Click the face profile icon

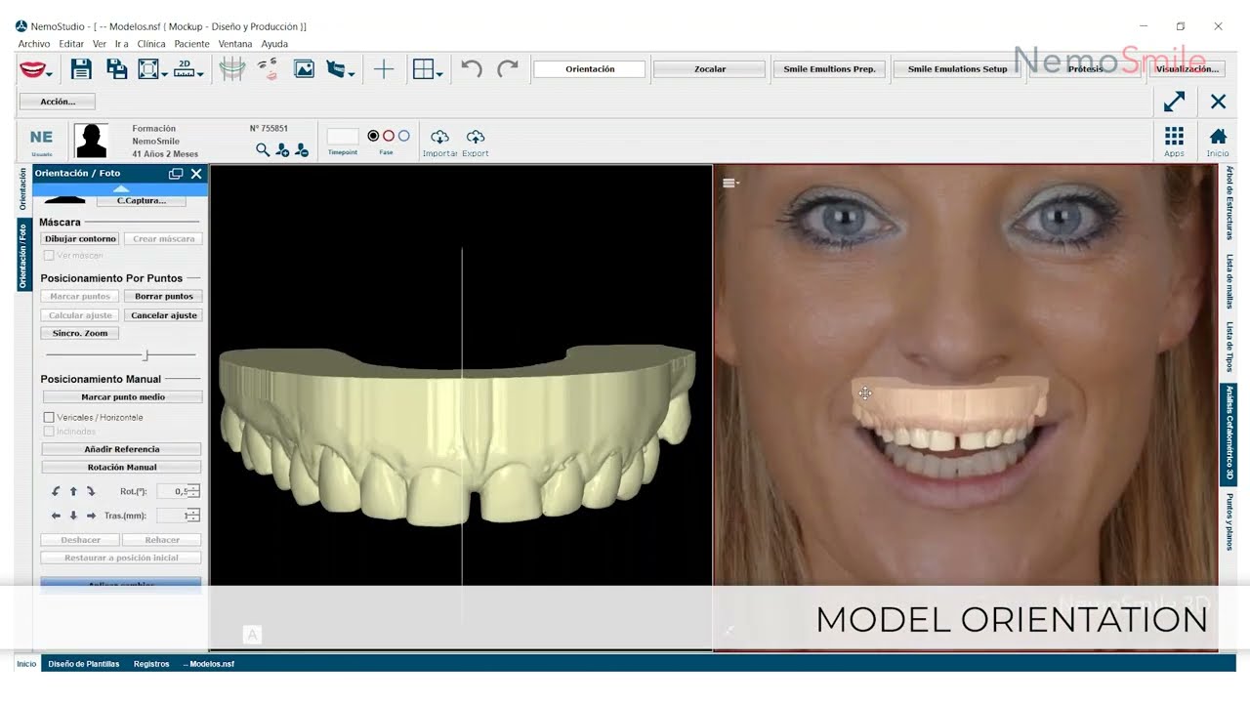tap(268, 69)
